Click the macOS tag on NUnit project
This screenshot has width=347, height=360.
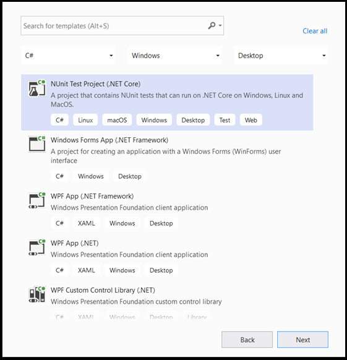click(x=117, y=120)
